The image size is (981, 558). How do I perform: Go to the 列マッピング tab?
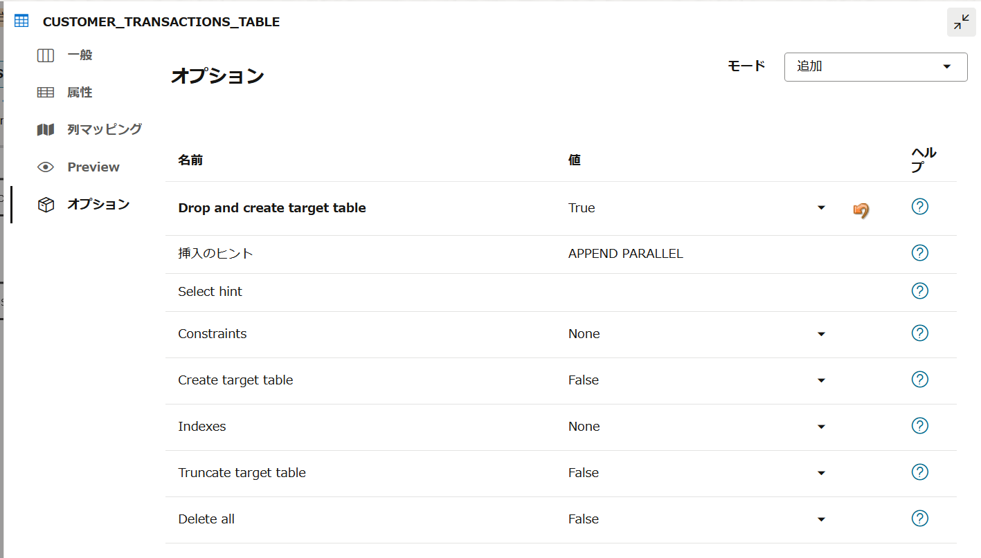click(x=104, y=129)
